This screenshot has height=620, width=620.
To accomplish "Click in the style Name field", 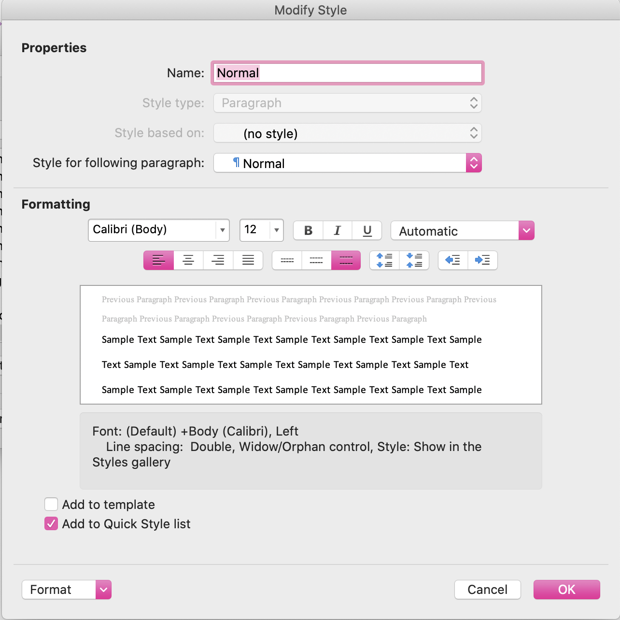I will click(x=347, y=73).
